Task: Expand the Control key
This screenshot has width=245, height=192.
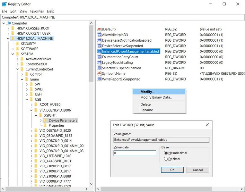Action: [22, 74]
